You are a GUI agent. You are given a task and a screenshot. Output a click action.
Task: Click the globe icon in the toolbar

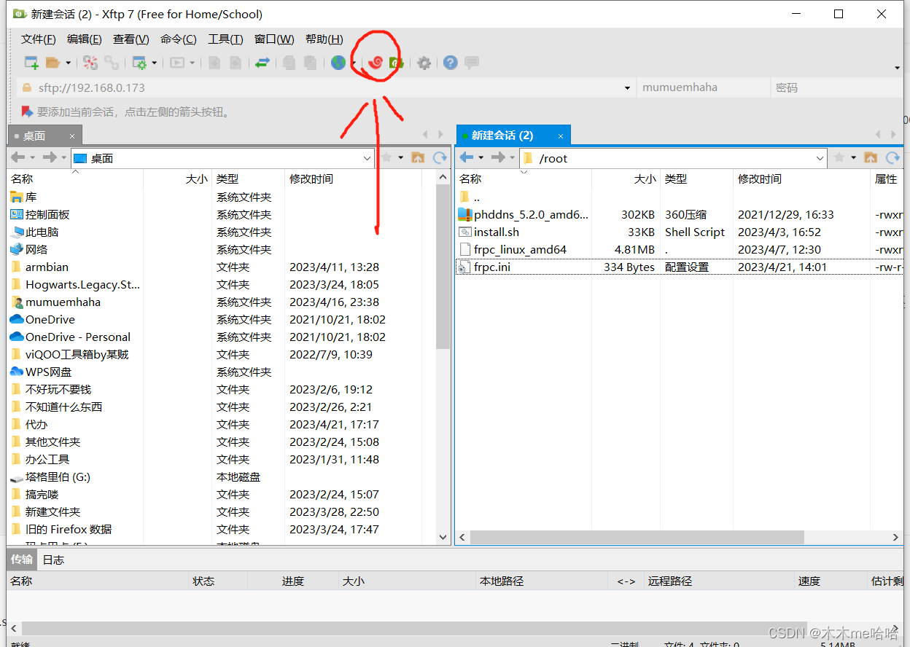(x=338, y=63)
